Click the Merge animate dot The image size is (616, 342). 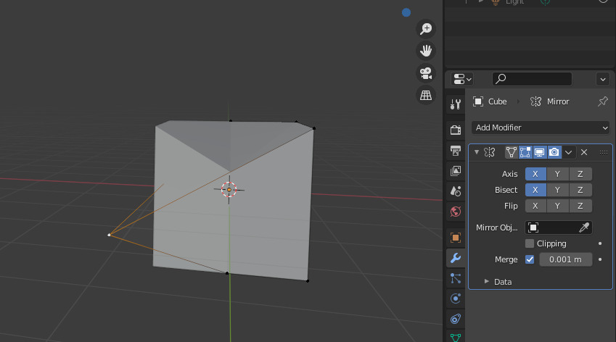[600, 259]
